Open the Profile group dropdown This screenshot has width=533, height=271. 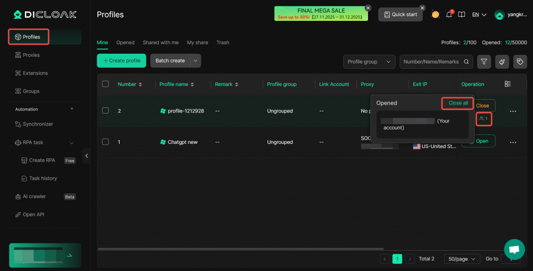[x=369, y=61]
